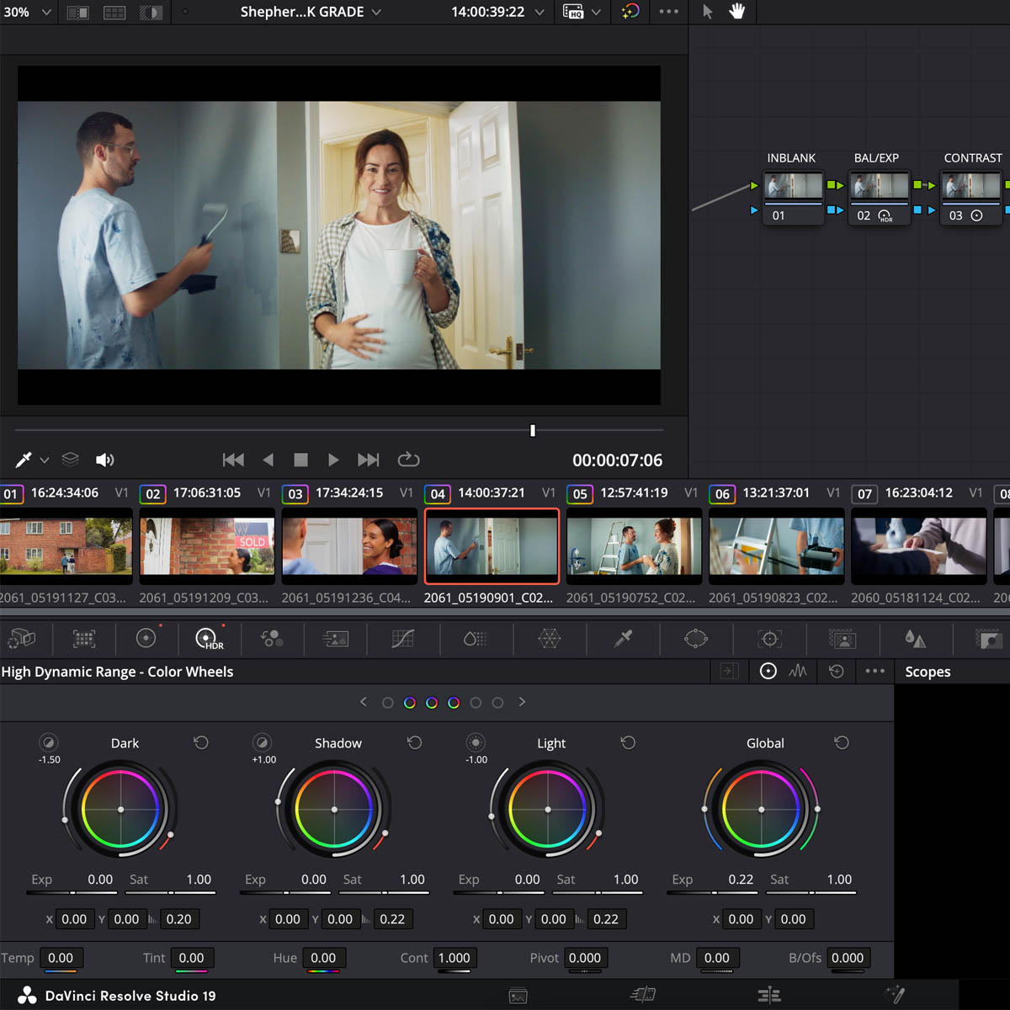Open the Color Warper palette
Image resolution: width=1010 pixels, height=1010 pixels.
549,639
